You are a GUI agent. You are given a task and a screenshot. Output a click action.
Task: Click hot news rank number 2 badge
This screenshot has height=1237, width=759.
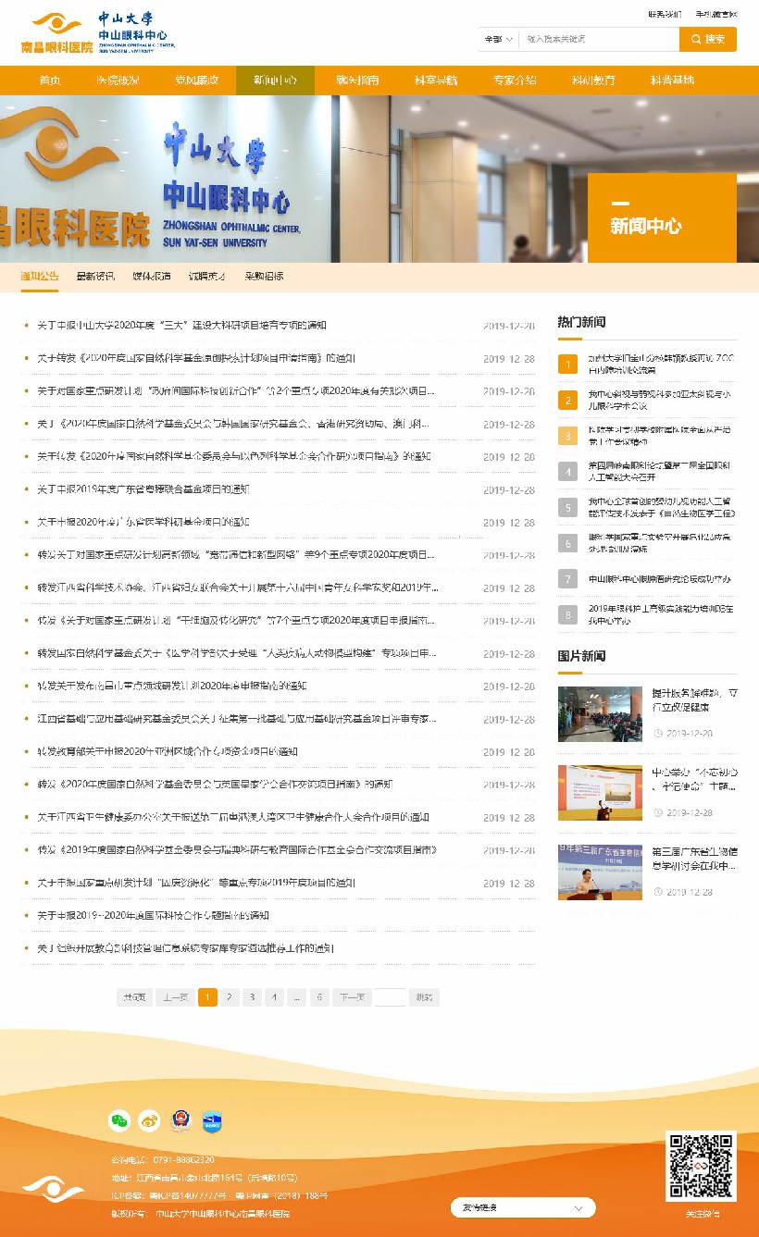[x=567, y=400]
